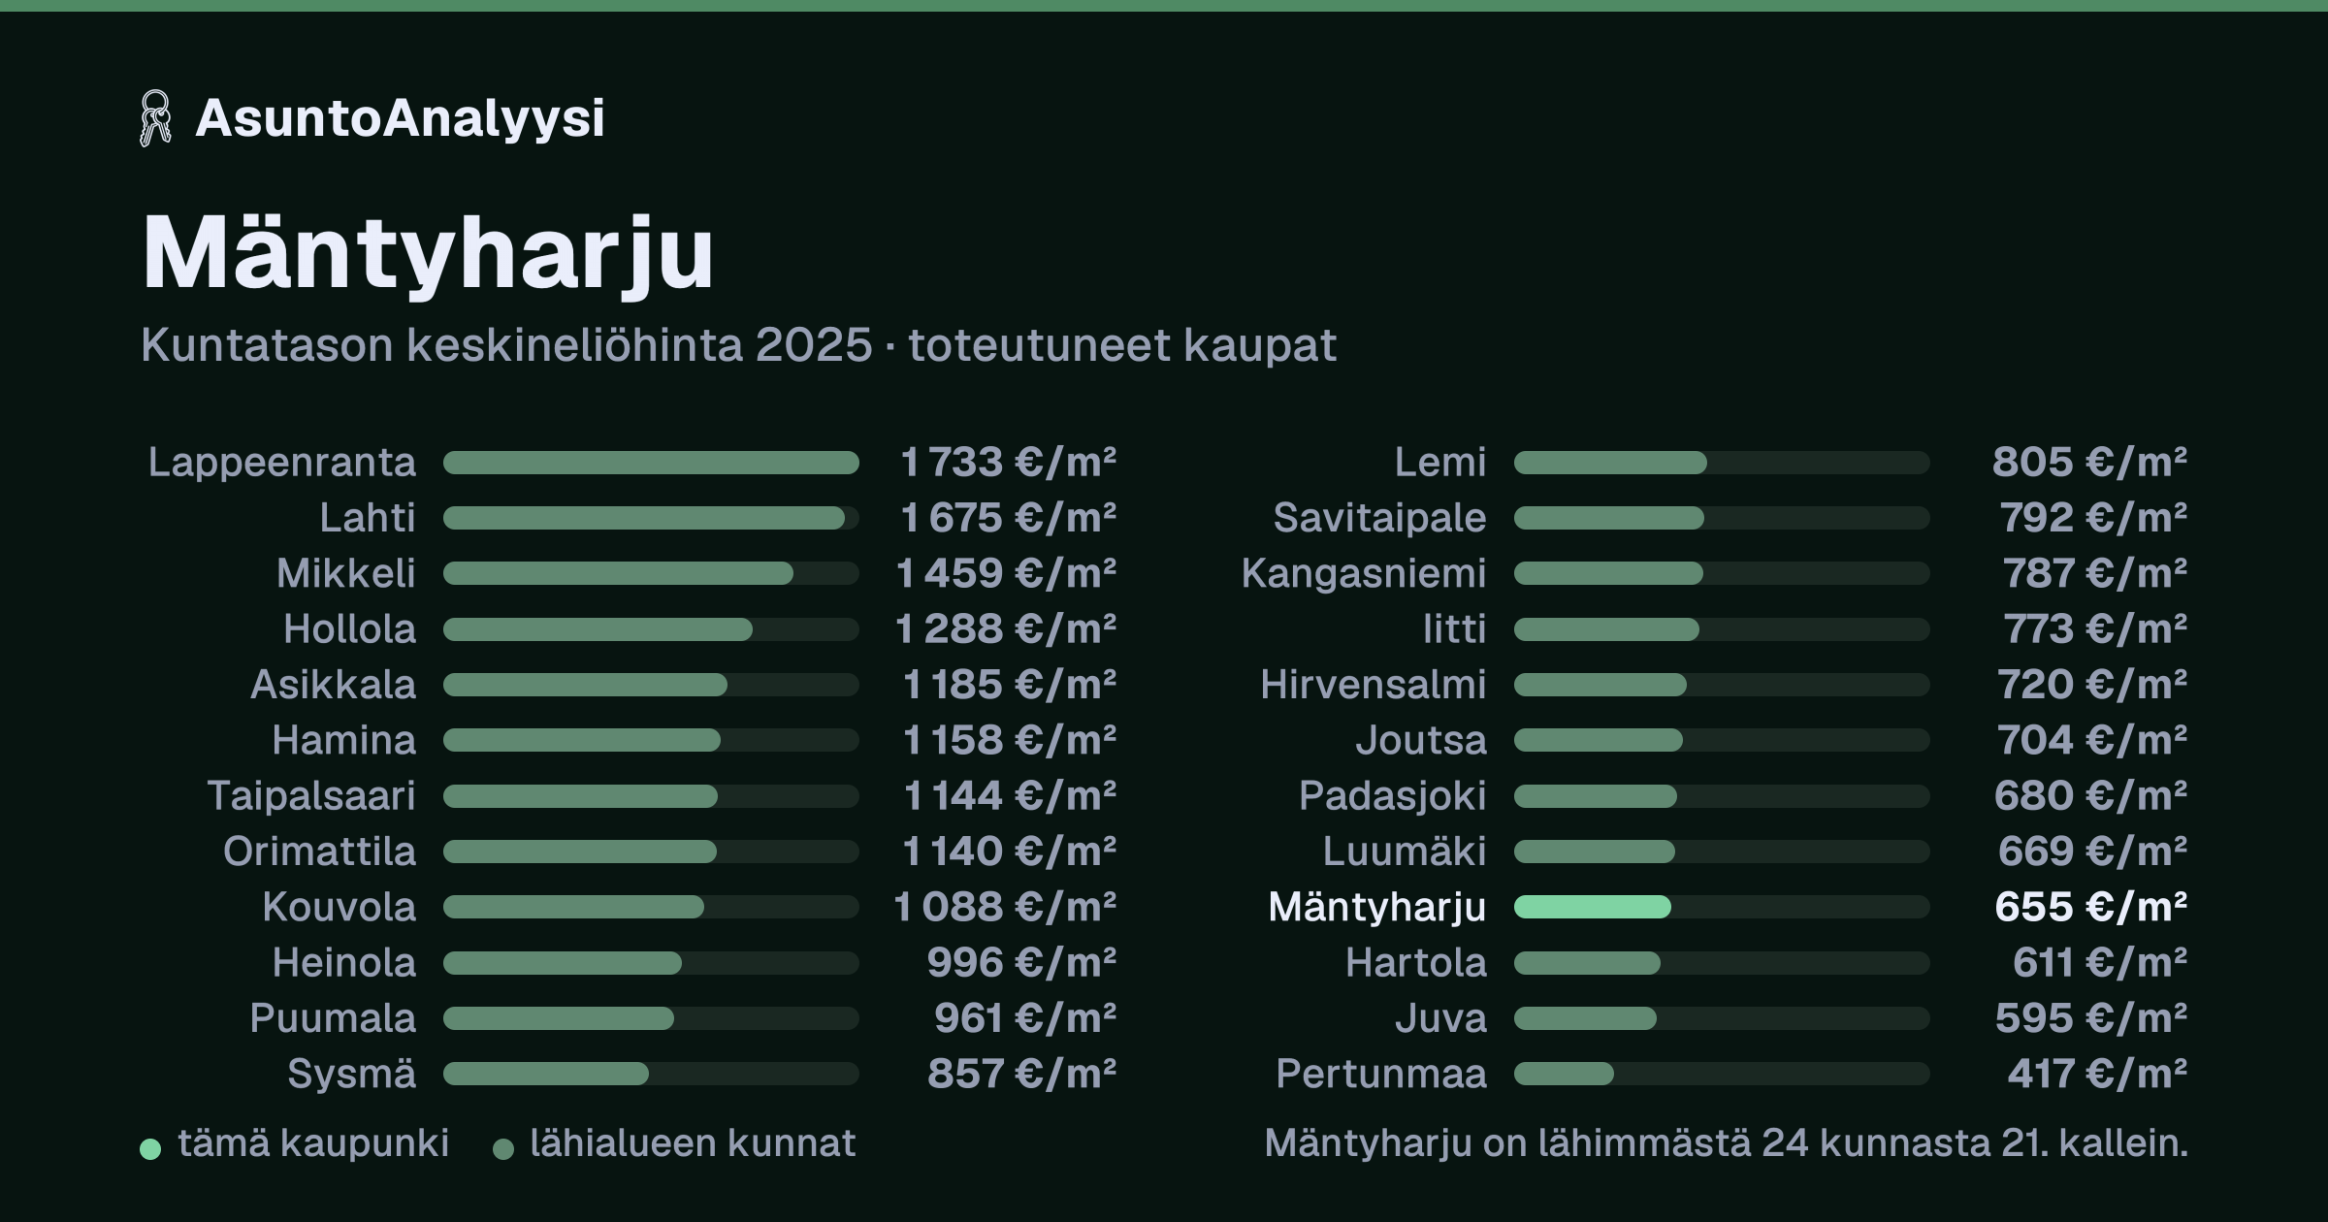Click the bright green Mäntyharju price bar
2328x1222 pixels.
click(x=1593, y=907)
